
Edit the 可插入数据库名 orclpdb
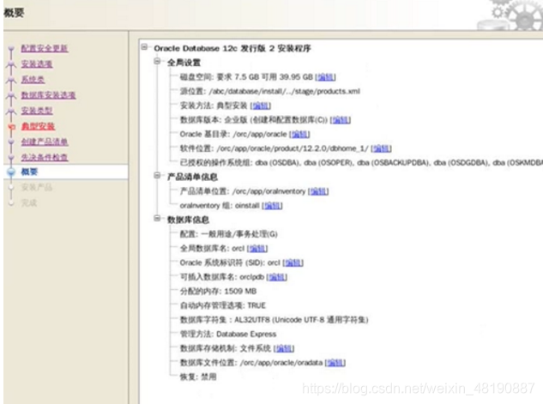pyautogui.click(x=277, y=277)
